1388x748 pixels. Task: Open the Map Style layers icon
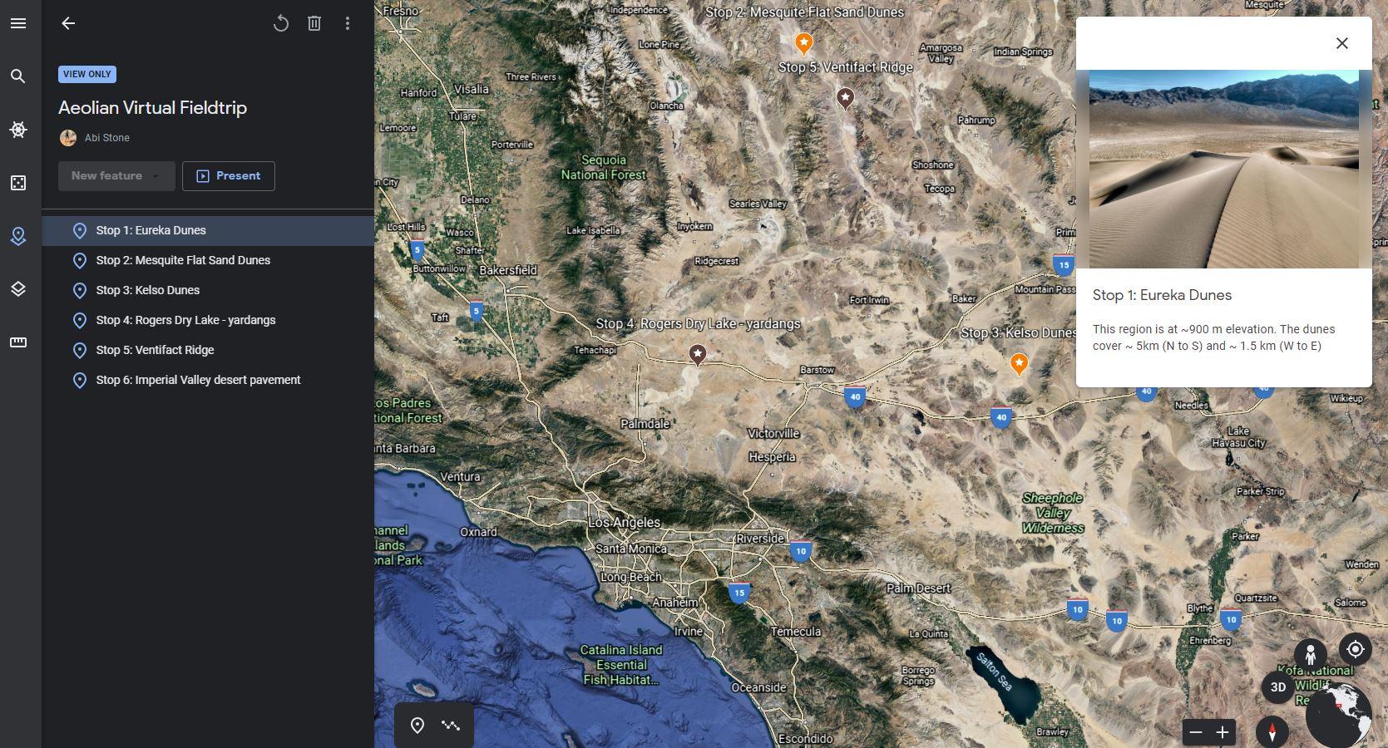click(x=18, y=289)
